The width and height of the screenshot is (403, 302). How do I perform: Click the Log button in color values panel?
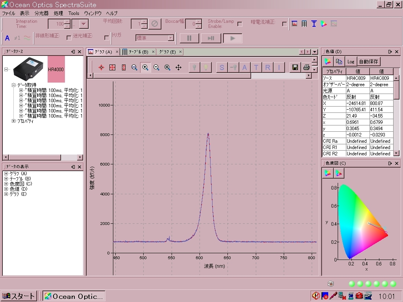(x=351, y=62)
